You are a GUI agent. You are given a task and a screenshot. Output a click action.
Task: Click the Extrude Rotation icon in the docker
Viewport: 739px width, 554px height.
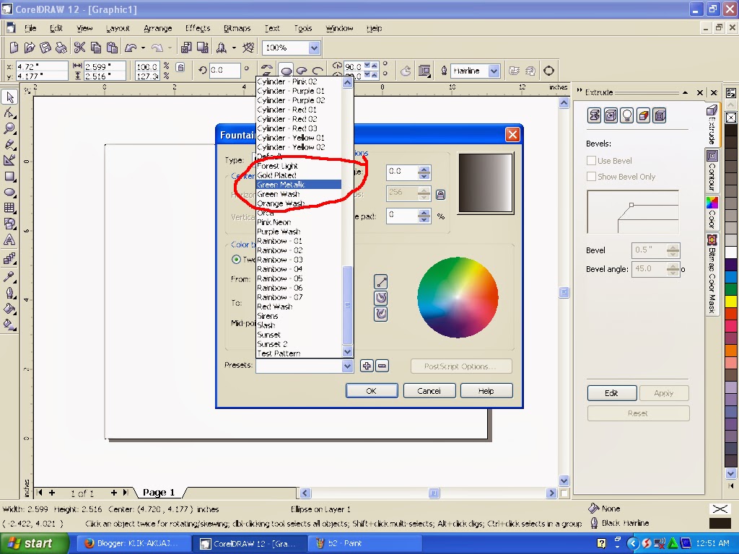[611, 115]
